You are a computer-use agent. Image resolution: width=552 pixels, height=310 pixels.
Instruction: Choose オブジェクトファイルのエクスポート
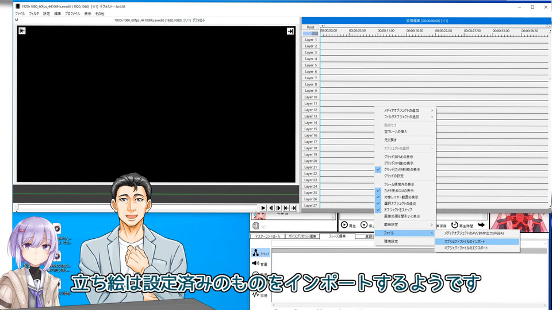tap(477, 248)
